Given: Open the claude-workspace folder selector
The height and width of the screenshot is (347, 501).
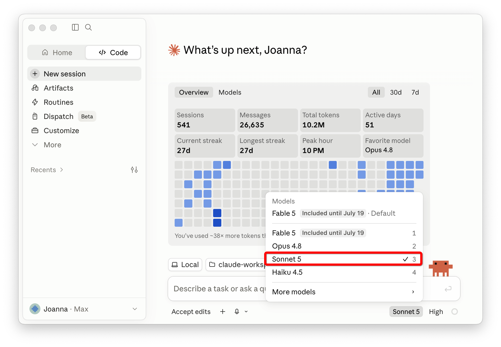Looking at the screenshot, I should [x=236, y=265].
